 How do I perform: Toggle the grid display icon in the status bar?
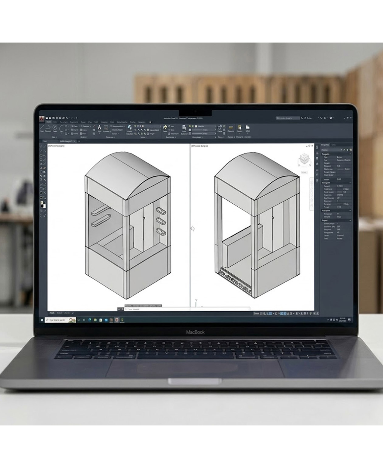pos(261,314)
